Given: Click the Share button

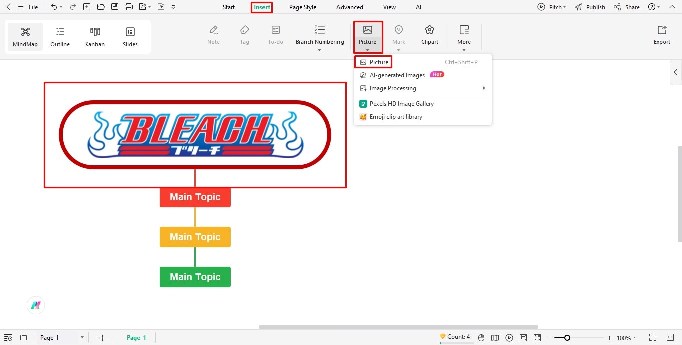Looking at the screenshot, I should [x=627, y=7].
